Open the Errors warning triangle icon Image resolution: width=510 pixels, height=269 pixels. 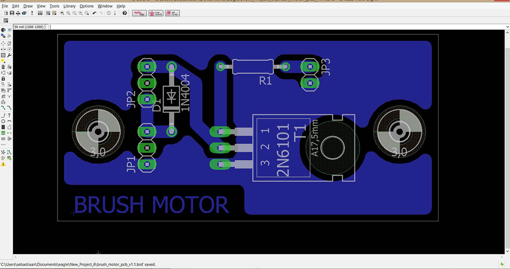pos(3,164)
